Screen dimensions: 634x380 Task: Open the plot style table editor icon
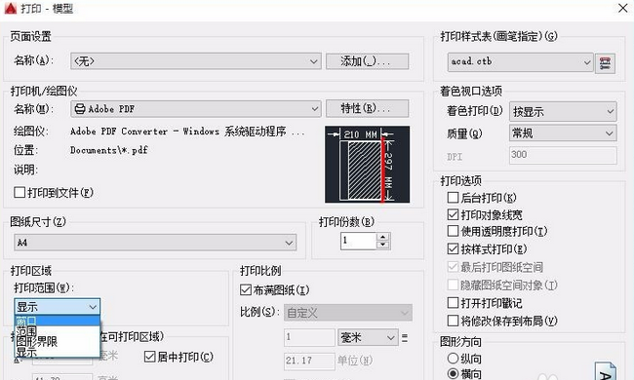[x=605, y=63]
